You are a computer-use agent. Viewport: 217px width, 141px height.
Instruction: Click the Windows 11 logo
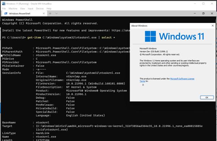[175, 36]
